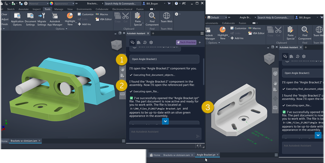Click the Tech Preview badge
The image size is (325, 163).
tap(186, 42)
